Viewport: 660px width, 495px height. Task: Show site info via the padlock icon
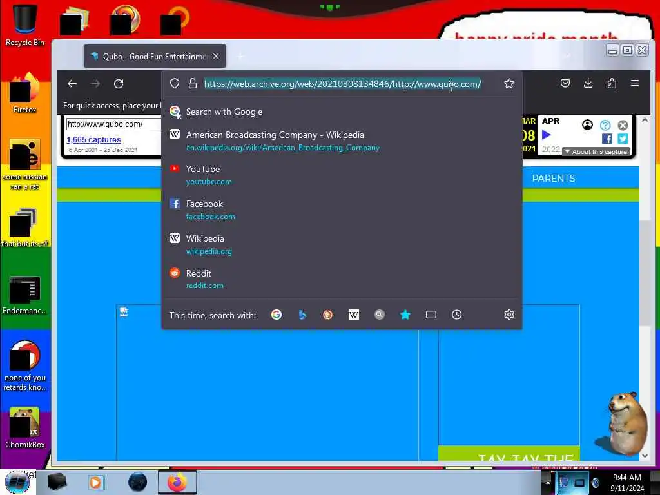point(193,83)
